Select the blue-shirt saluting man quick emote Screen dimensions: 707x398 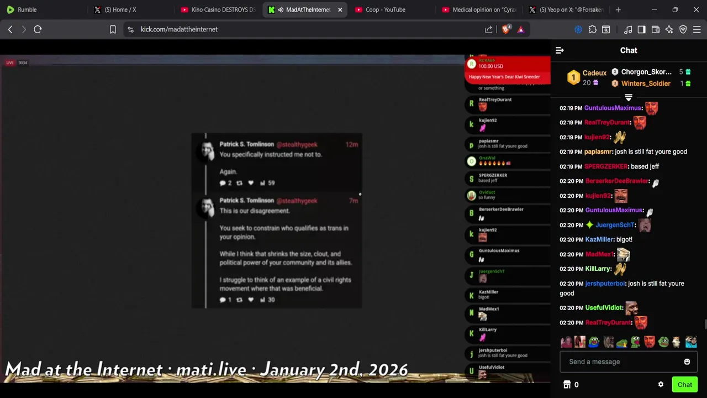[691, 342]
